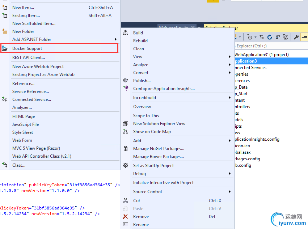The image size is (308, 229).
Task: Select Reference... menu entry
Action: (x=24, y=84)
